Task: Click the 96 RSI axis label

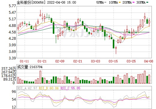Action: pos(14,92)
